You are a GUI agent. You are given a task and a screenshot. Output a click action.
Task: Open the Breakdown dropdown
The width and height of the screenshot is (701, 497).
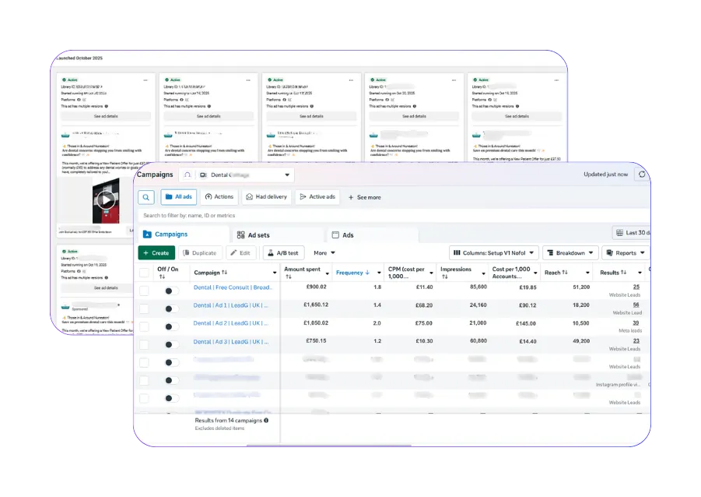[570, 253]
